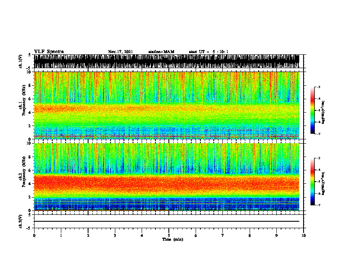Click the "-5" tick on ch.3(V) axis

tap(29, 228)
